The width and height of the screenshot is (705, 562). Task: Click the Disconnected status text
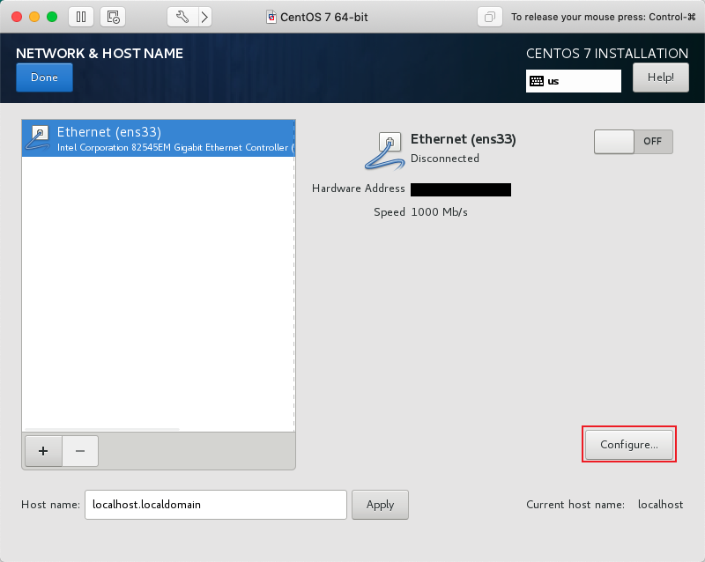click(x=445, y=159)
